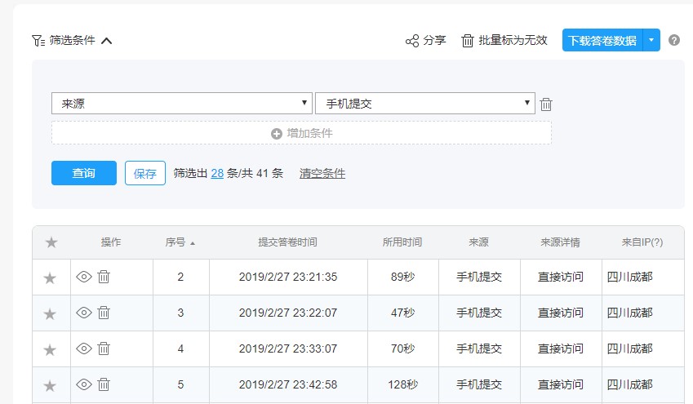Star the response with sequence number 3
The width and height of the screenshot is (693, 404).
tap(50, 313)
